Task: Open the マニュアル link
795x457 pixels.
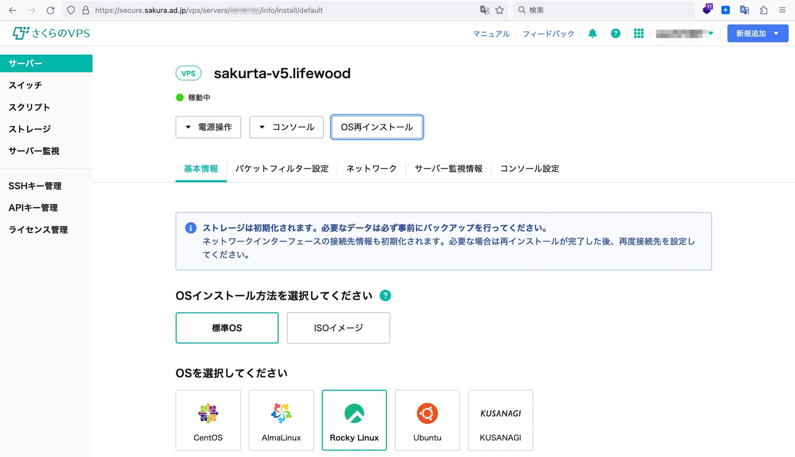Action: click(x=491, y=34)
